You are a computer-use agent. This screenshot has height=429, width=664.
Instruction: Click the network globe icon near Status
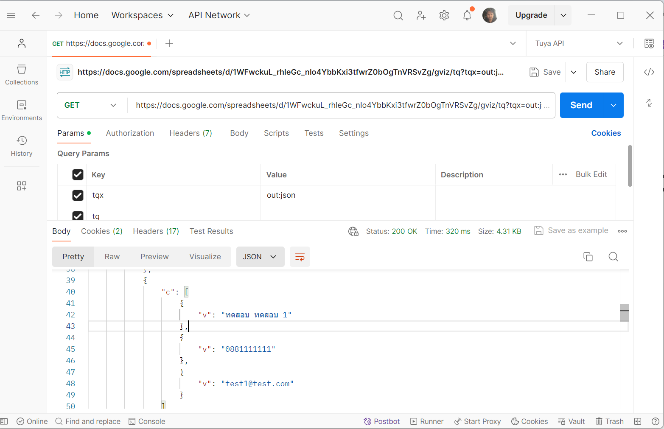[x=353, y=231]
